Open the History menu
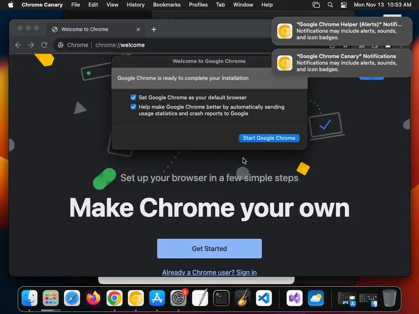This screenshot has width=419, height=314. click(x=135, y=4)
